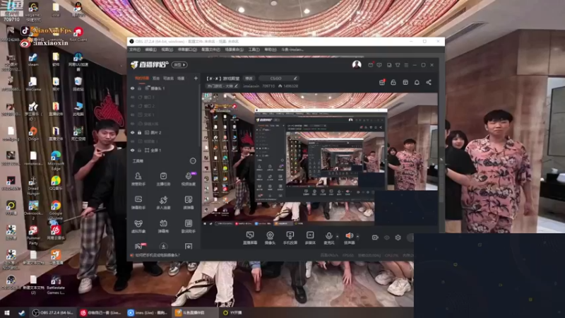
Task: Select the first (active) scene tab
Action: point(142,78)
